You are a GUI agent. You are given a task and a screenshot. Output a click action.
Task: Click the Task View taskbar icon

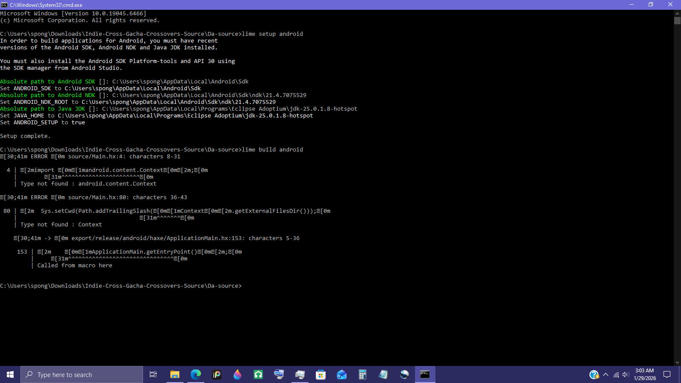click(153, 374)
